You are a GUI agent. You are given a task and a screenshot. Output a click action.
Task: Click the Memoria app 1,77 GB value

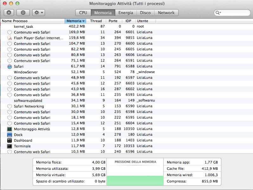[211, 162]
